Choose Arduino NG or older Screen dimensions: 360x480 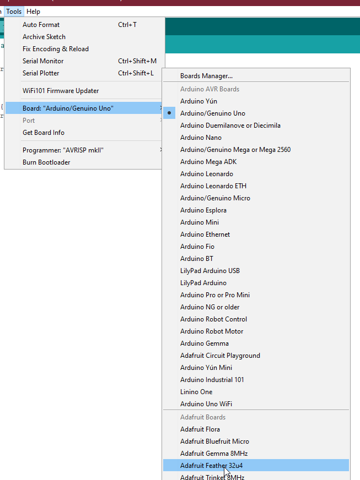coord(256,307)
